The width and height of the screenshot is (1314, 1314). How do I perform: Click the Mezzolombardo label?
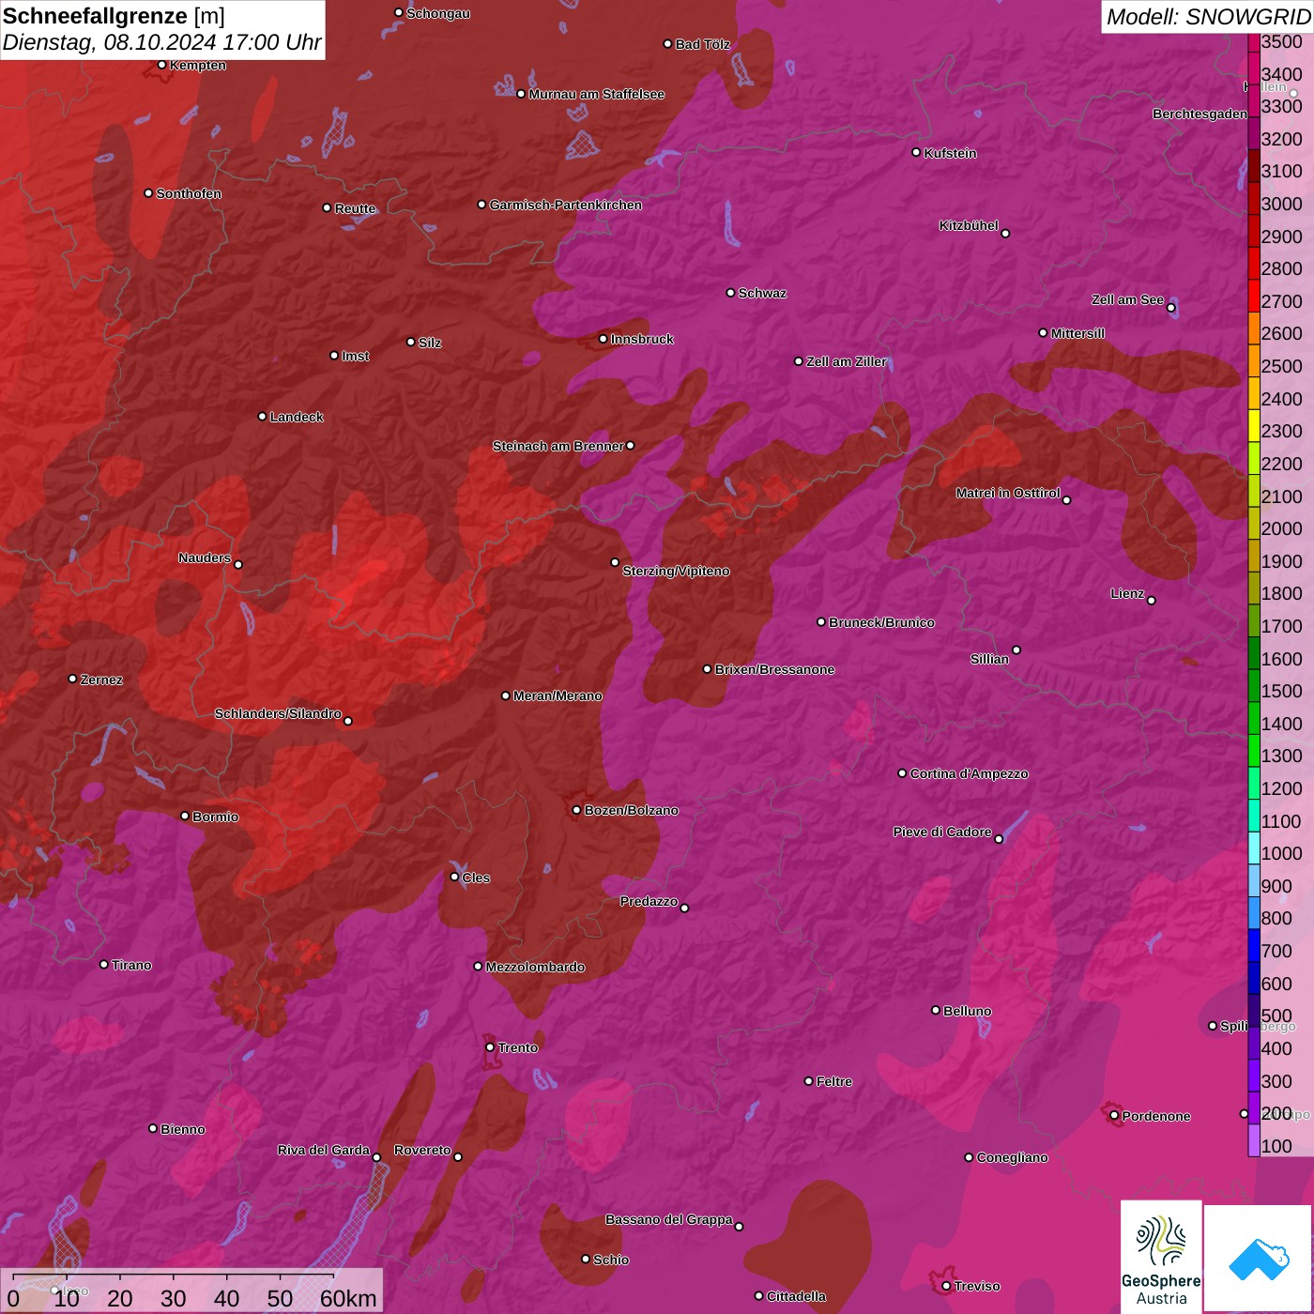coord(535,967)
